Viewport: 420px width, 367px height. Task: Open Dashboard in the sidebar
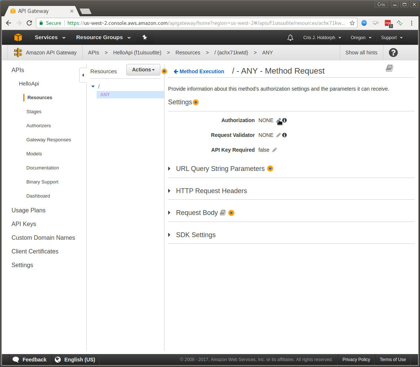click(x=38, y=196)
